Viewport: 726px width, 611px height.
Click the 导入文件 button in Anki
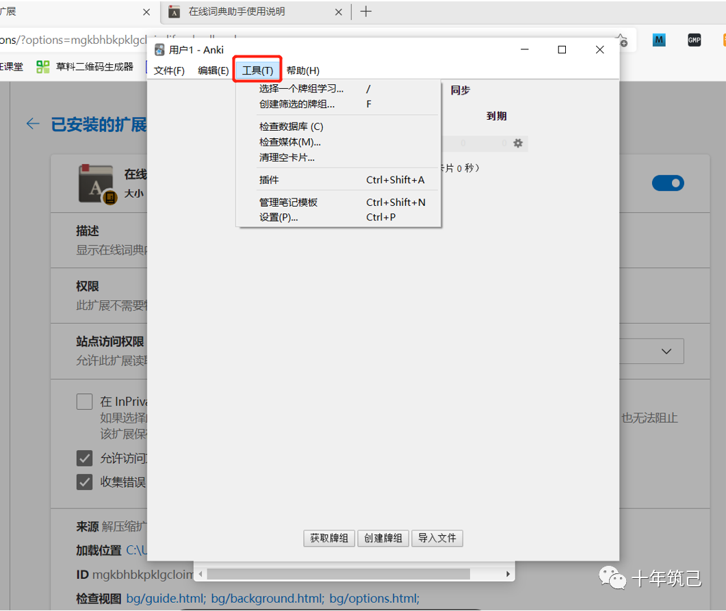pos(437,538)
